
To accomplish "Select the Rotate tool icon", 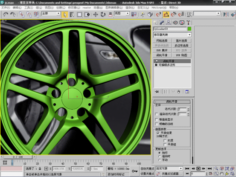I will tap(103, 15).
